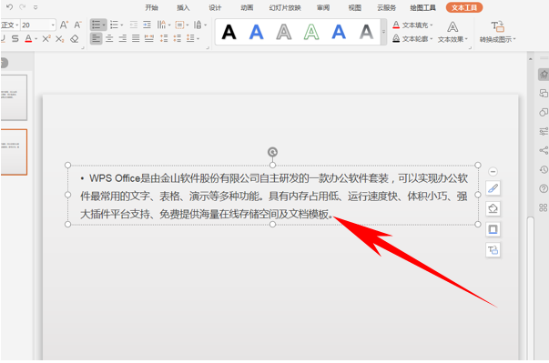Apply red font color A button
This screenshot has height=363, width=549.
click(28, 39)
